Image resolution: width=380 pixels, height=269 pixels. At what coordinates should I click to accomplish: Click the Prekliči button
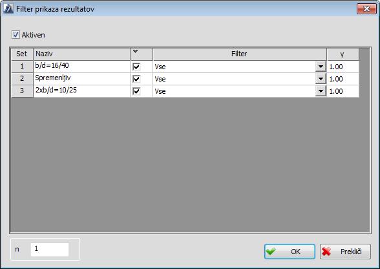pos(345,252)
